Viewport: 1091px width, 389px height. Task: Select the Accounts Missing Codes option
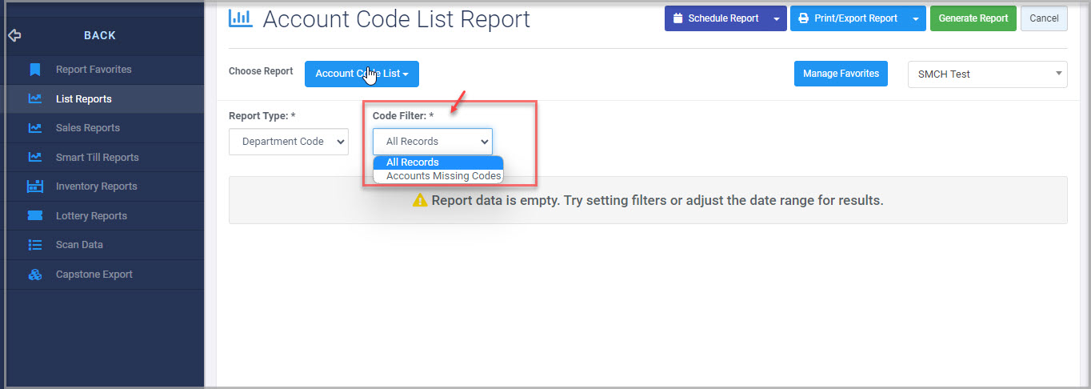(x=443, y=176)
